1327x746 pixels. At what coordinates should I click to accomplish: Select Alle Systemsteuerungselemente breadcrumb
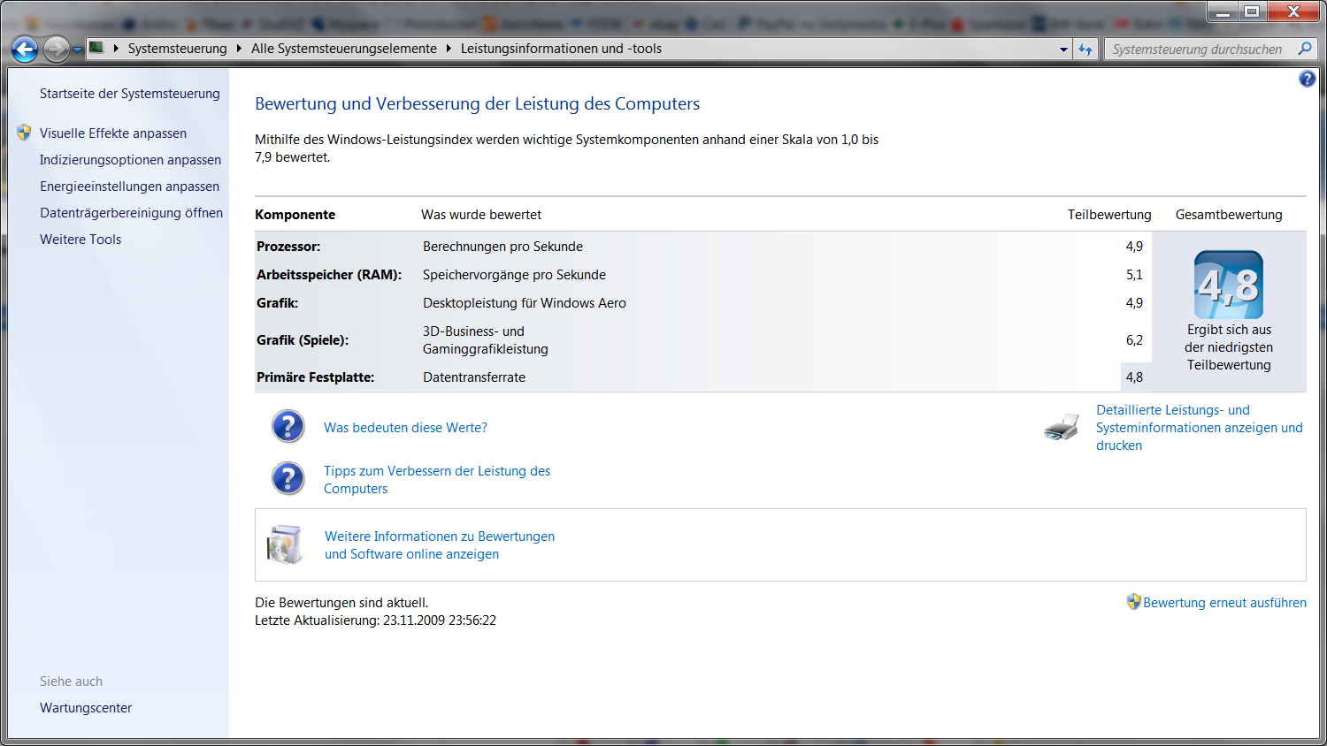point(344,49)
